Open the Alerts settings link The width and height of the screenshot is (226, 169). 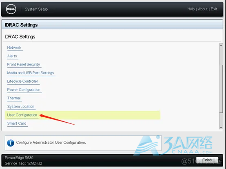click(12, 56)
